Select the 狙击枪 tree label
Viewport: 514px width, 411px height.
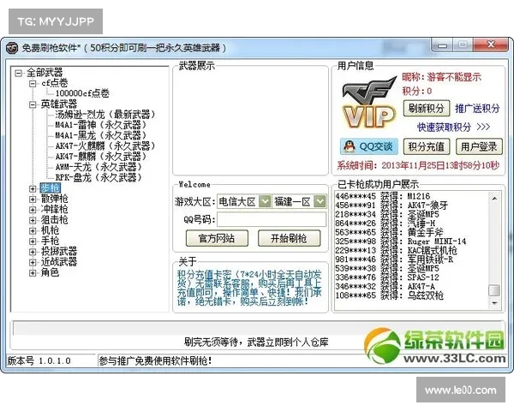(x=55, y=220)
